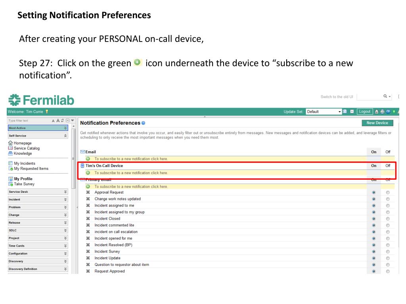Image resolution: width=406 pixels, height=304 pixels.
Task: Open My Profile in the navigator
Action: pos(23,179)
